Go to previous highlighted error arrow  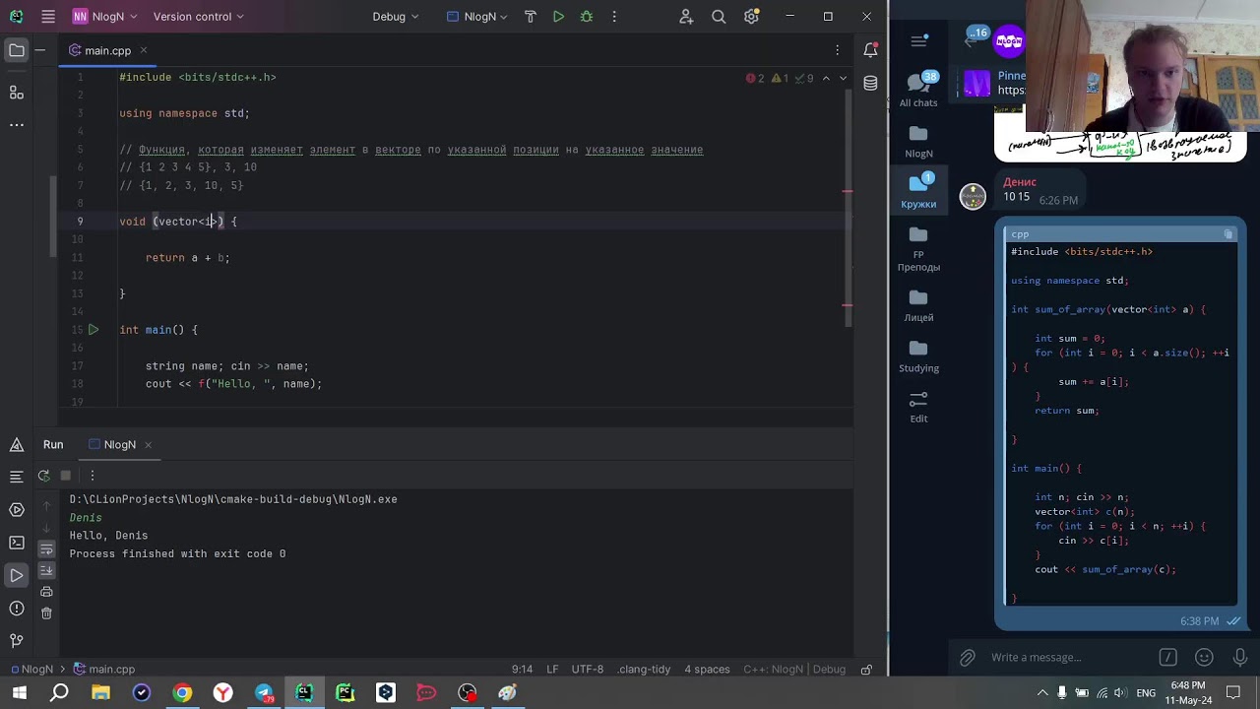coord(826,78)
